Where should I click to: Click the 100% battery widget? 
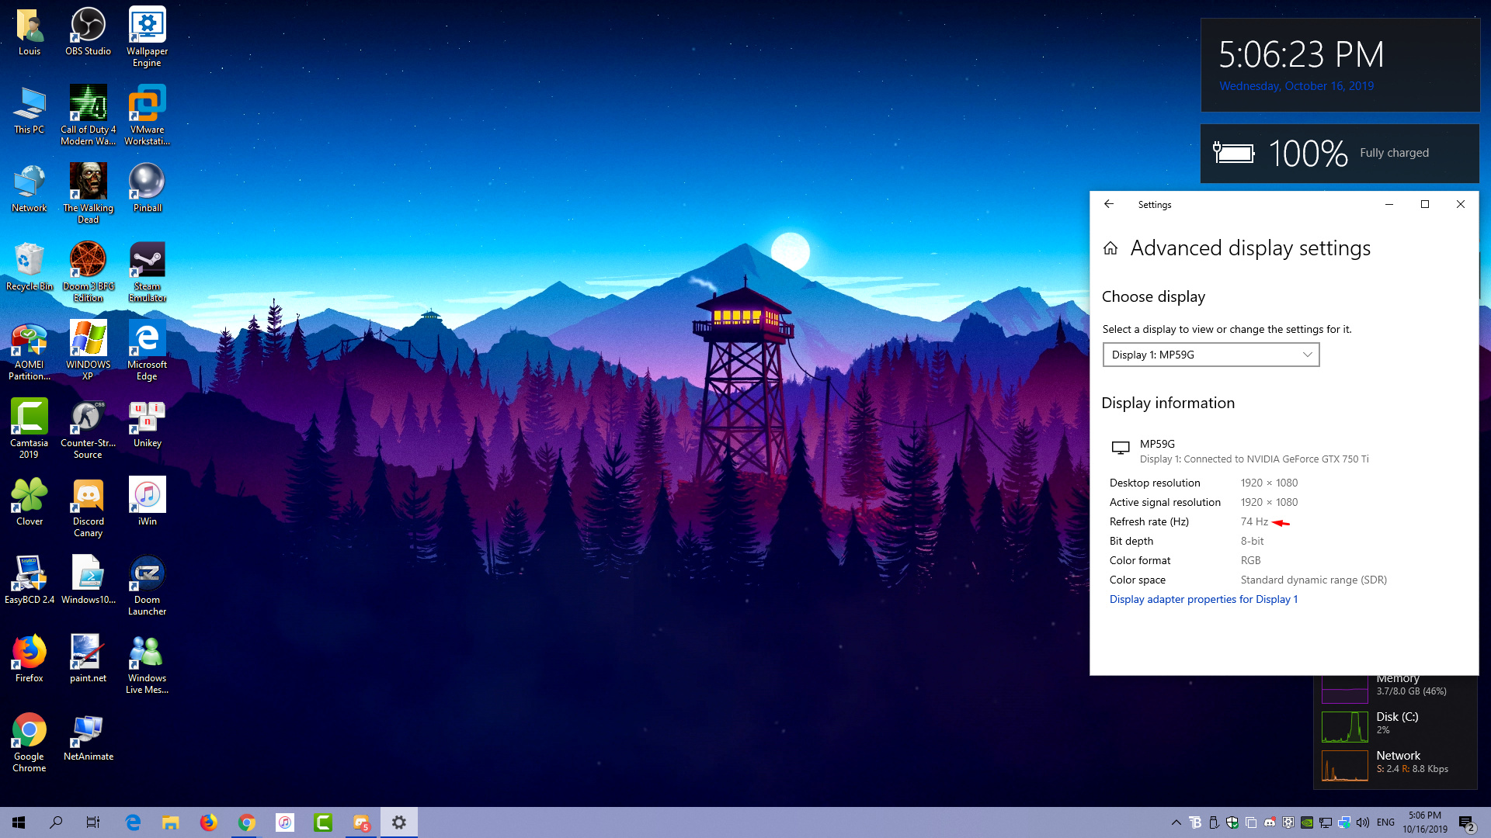(1340, 154)
